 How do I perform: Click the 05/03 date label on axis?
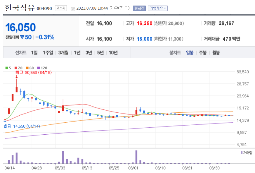pyautogui.click(x=60, y=168)
